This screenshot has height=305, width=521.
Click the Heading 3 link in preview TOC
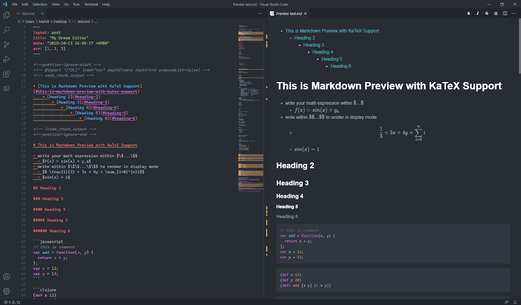coord(314,45)
